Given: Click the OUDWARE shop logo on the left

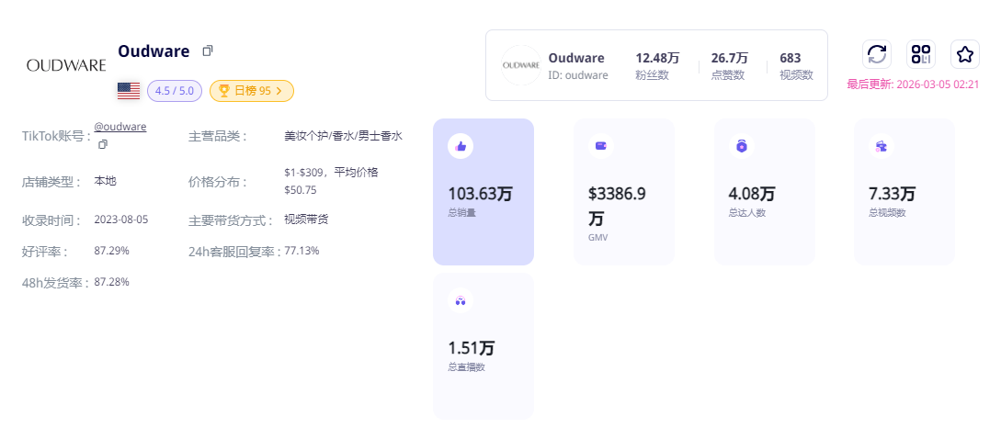Looking at the screenshot, I should pos(66,65).
